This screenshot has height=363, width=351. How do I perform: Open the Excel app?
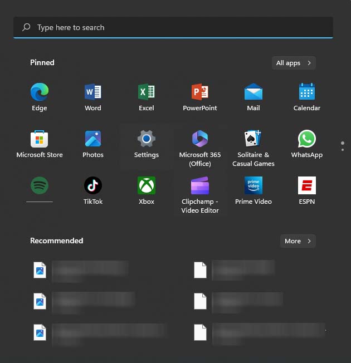pos(147,92)
